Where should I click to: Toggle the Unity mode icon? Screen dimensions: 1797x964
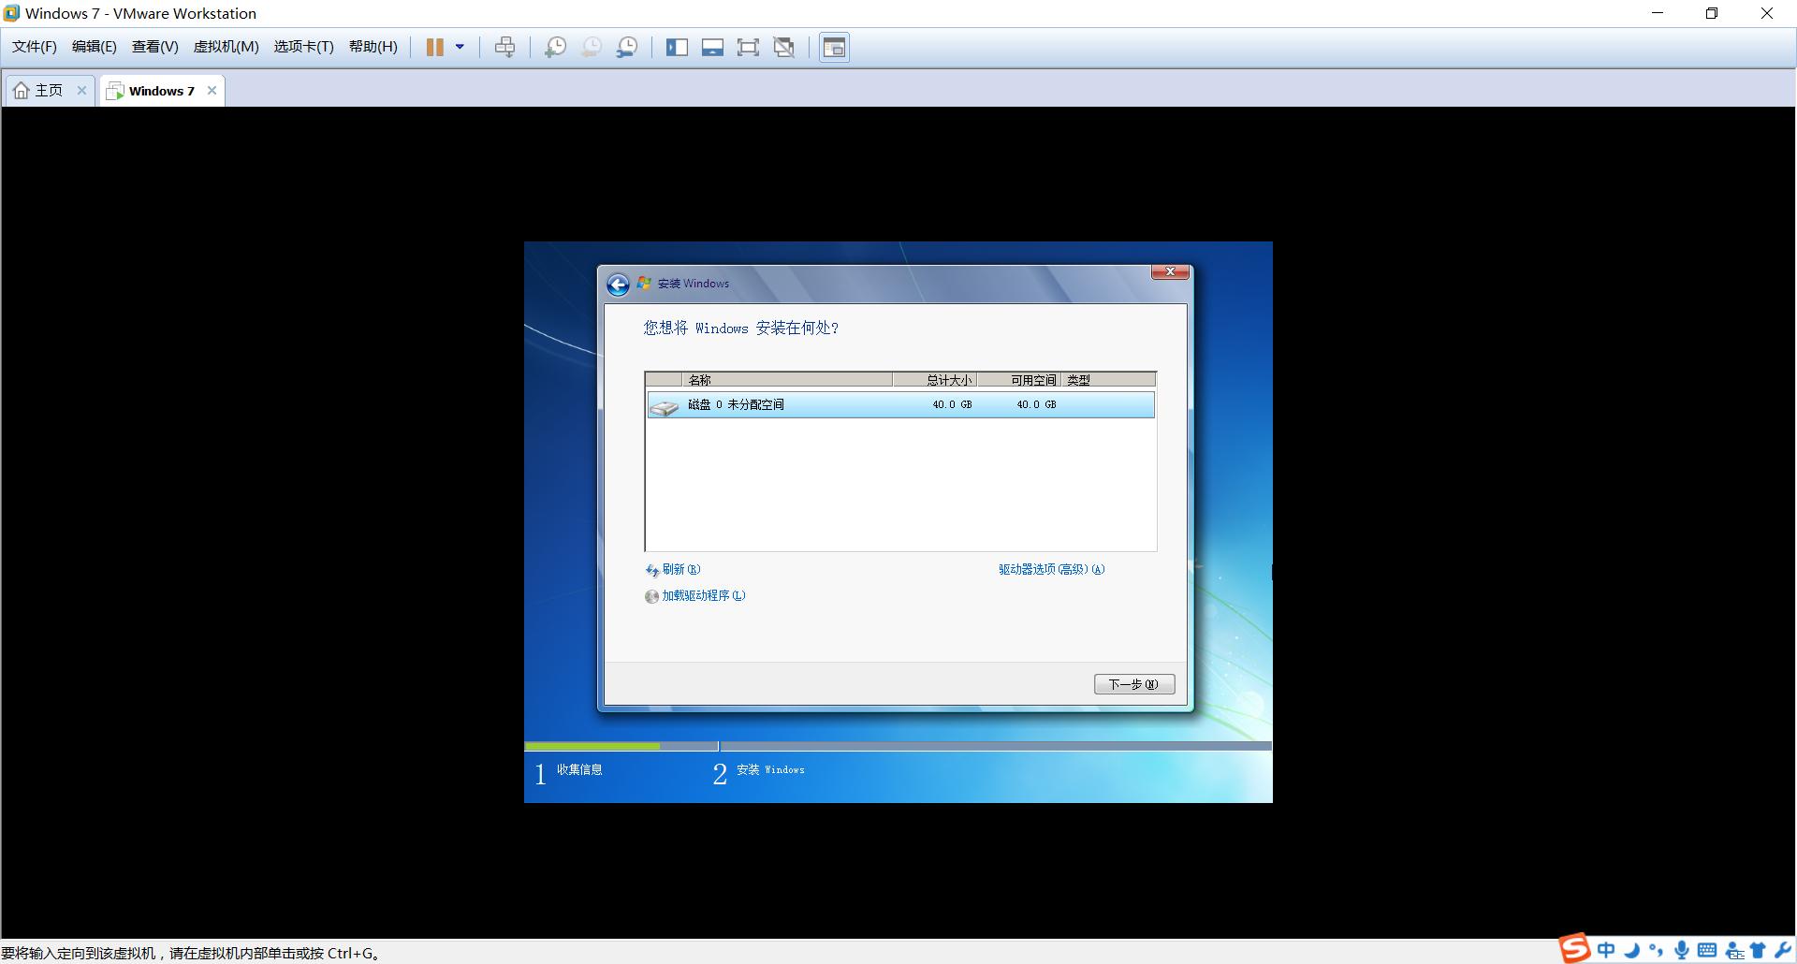784,47
